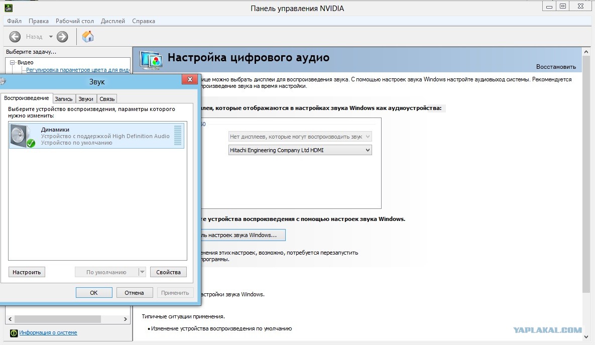Open the back history dropdown arrow

[x=51, y=37]
